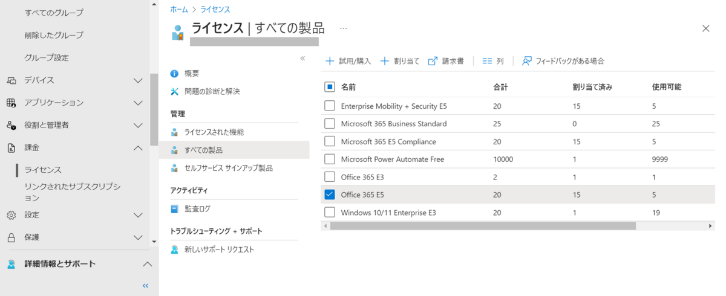Click the 監査ログ icon
Viewport: 726px width, 296px height.
[174, 208]
